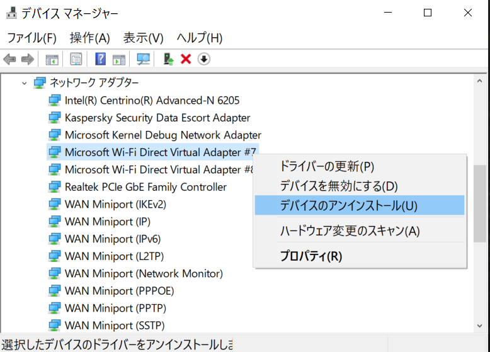Collapse the ネットワーク アダプター tree node
490x352 pixels.
[x=25, y=83]
